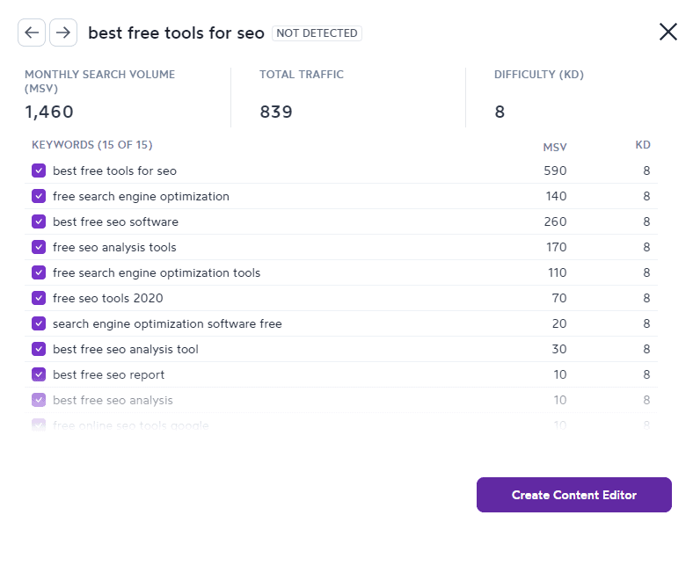Deselect 'free seo tools 2020' checkbox
This screenshot has width=693, height=566.
tap(39, 298)
